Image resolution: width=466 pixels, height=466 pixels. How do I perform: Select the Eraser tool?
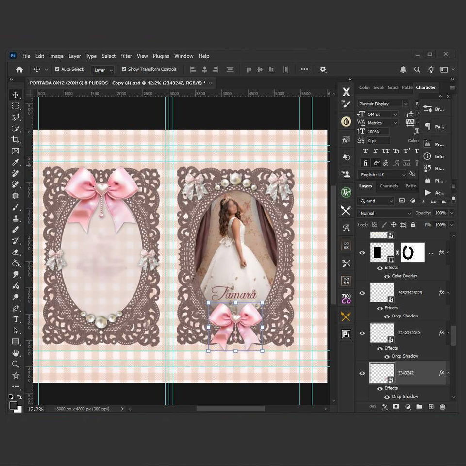[16, 252]
